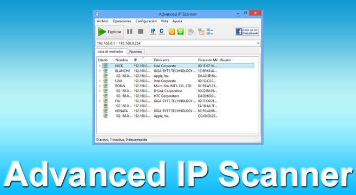Click the collapse all list icon
The width and height of the screenshot is (356, 195).
pos(210,31)
